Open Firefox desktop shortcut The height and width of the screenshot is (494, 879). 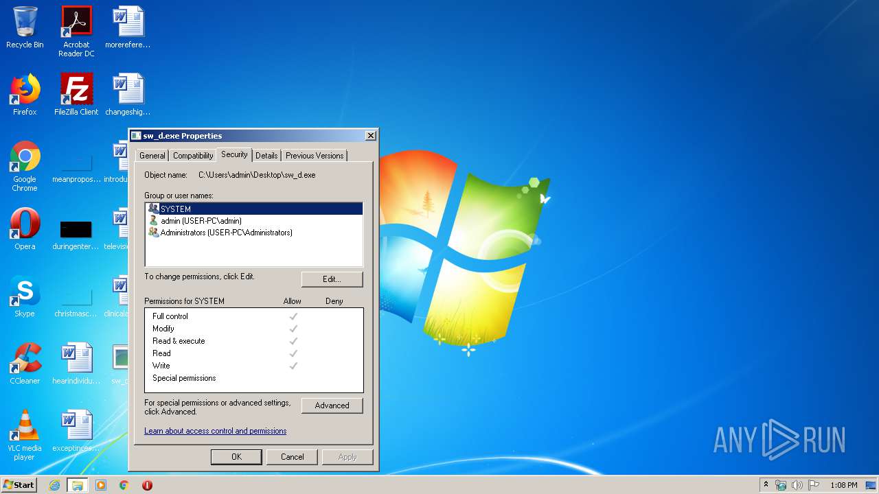(x=25, y=95)
